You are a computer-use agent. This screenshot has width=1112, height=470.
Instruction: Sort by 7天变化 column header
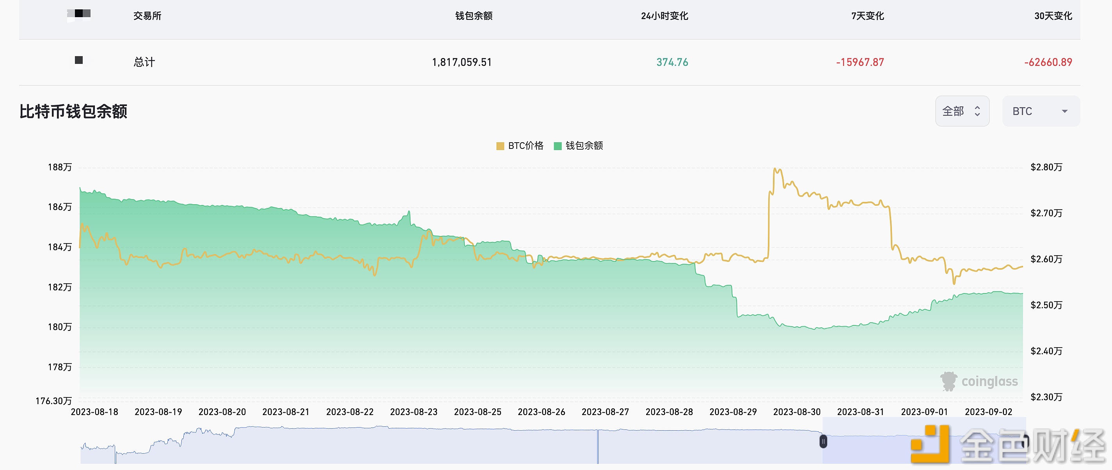[867, 16]
